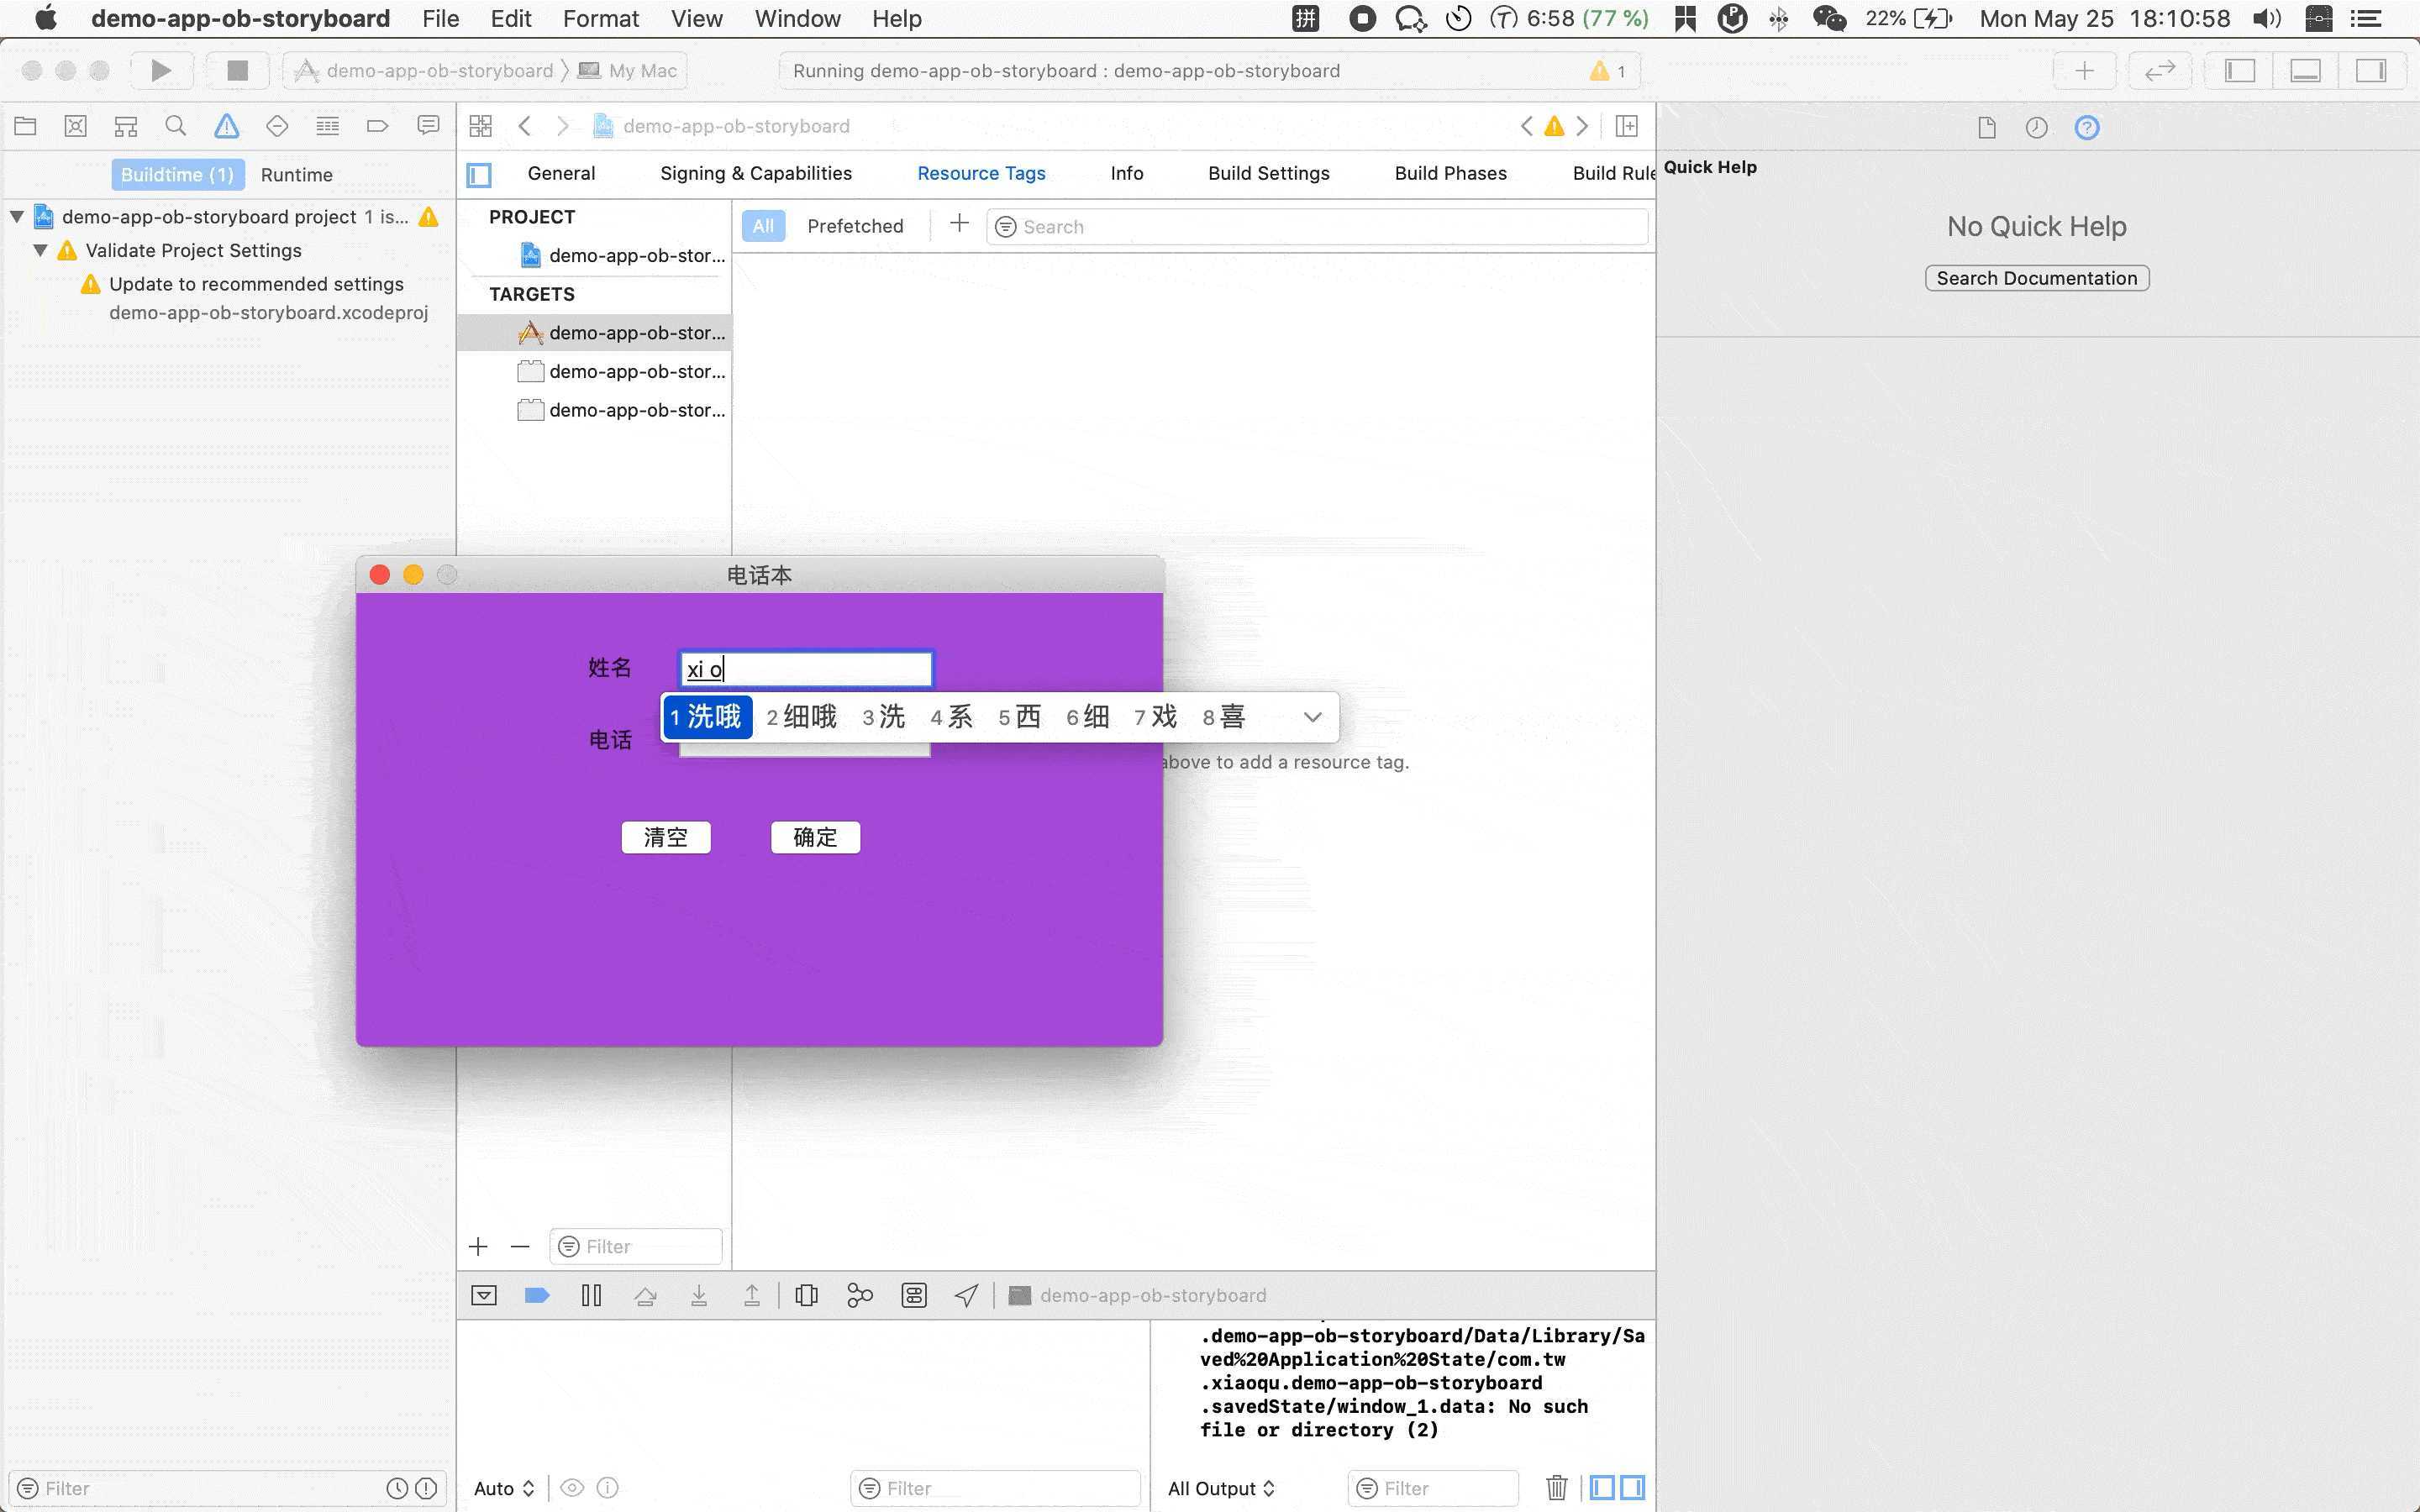
Task: Click the resource tags Search field
Action: [x=1316, y=227]
